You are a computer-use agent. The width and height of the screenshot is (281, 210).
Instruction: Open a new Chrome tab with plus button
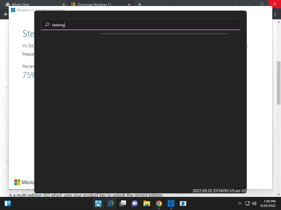click(140, 5)
